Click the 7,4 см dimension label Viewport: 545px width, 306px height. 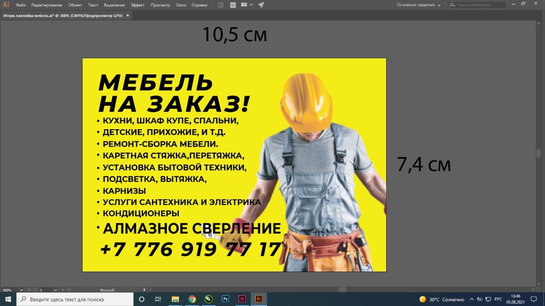424,164
